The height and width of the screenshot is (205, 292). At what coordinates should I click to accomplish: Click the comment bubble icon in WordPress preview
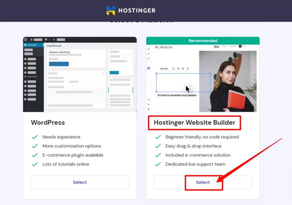(x=46, y=40)
